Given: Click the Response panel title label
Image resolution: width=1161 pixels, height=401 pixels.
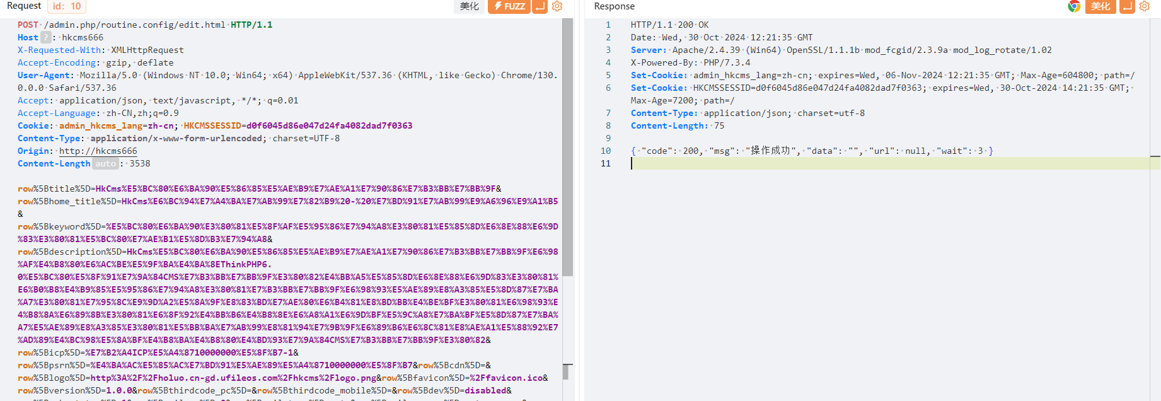Looking at the screenshot, I should click(614, 6).
